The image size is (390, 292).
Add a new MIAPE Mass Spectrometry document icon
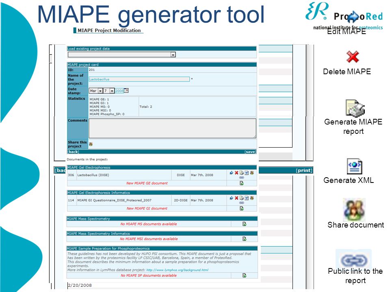[x=245, y=224]
